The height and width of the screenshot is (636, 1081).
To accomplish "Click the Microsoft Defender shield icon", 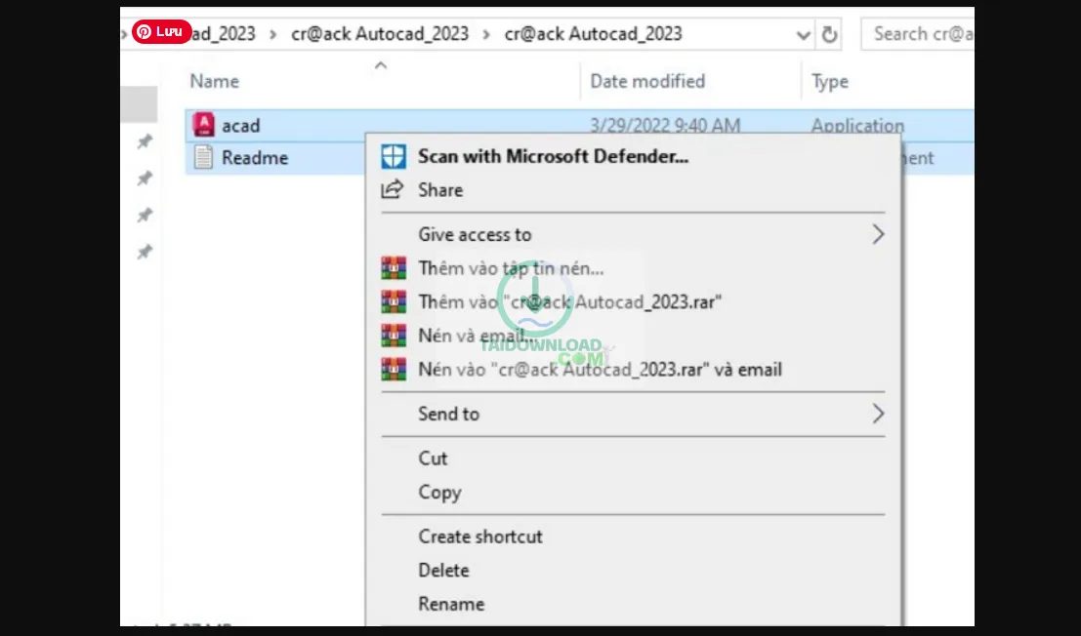I will pyautogui.click(x=394, y=155).
